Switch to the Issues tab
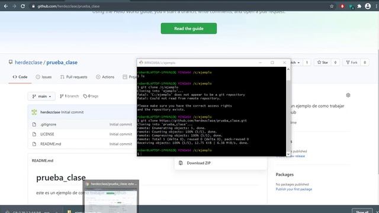 tap(44, 77)
